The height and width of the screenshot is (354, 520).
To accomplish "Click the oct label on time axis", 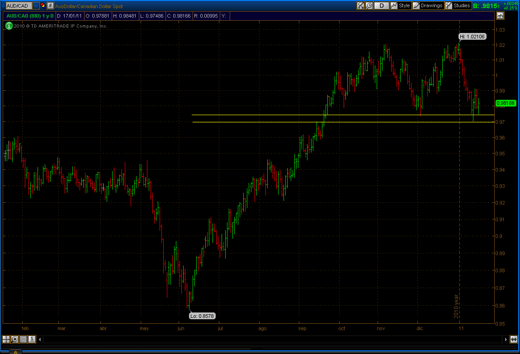I will point(341,329).
